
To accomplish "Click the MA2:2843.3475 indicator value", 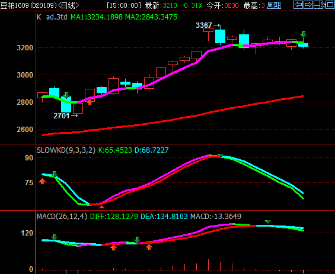I will [x=151, y=17].
